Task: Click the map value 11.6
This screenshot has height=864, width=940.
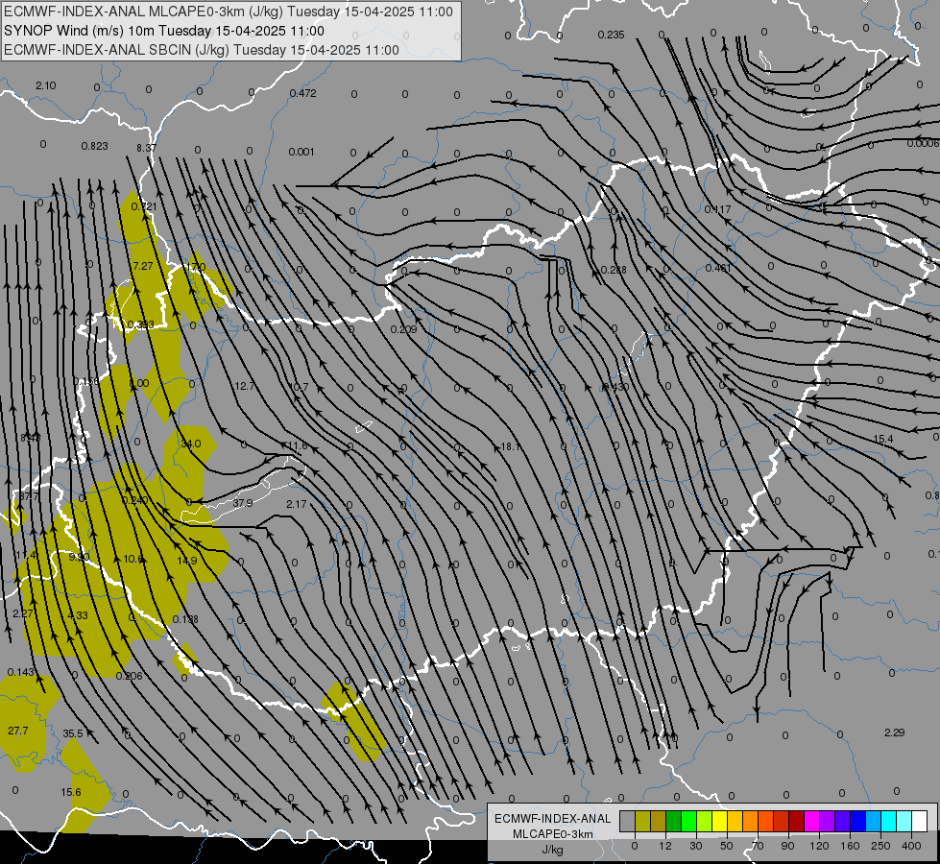Action: tap(298, 445)
